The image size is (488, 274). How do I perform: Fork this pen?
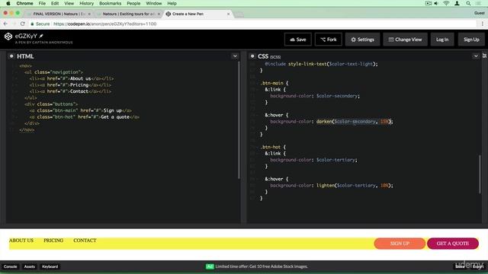pyautogui.click(x=329, y=40)
